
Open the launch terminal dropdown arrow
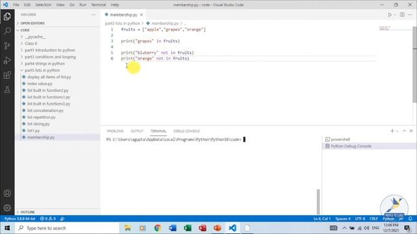(397, 131)
